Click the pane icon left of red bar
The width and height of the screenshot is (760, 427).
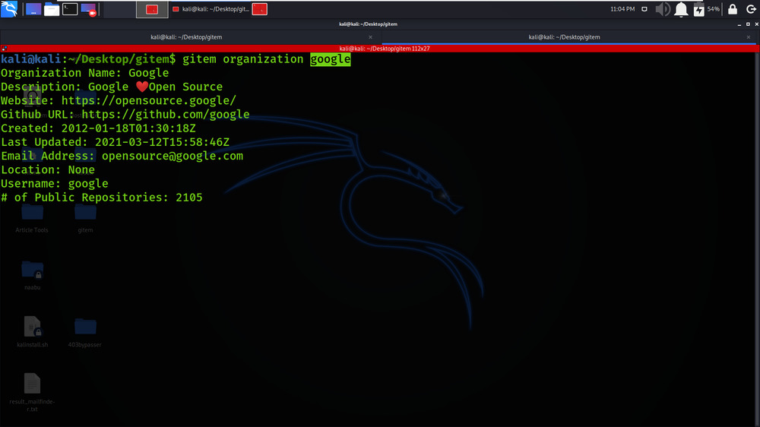coord(4,49)
